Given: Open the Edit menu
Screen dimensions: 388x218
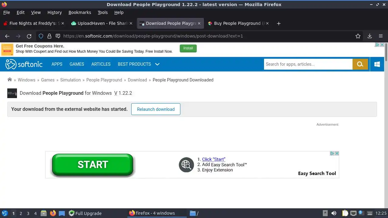Looking at the screenshot, I should coord(21,12).
